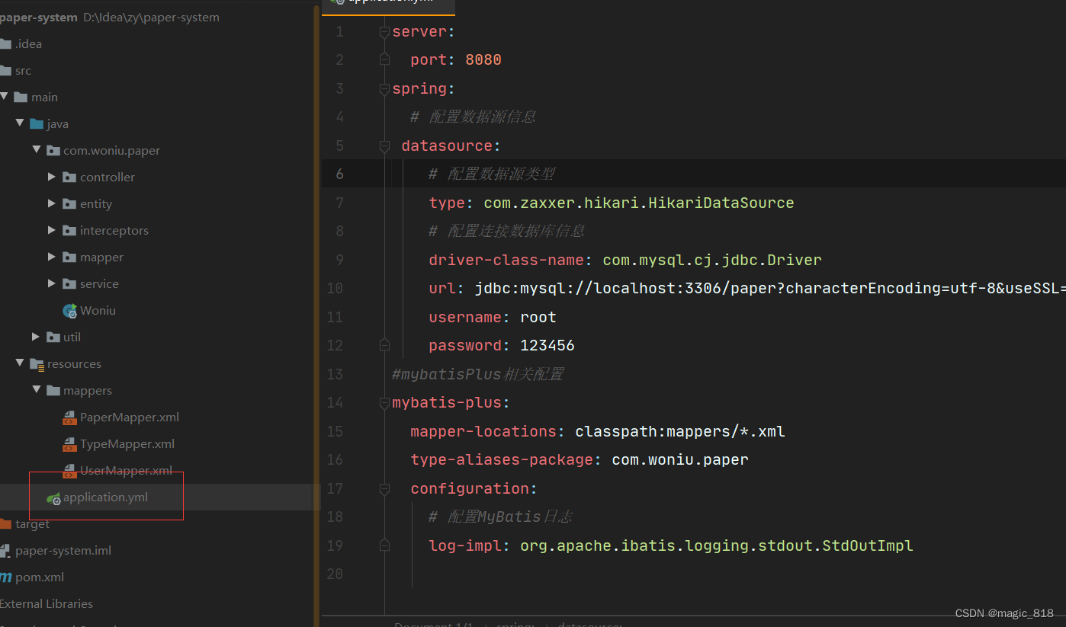This screenshot has width=1066, height=627.
Task: Click the username value root
Action: (538, 317)
